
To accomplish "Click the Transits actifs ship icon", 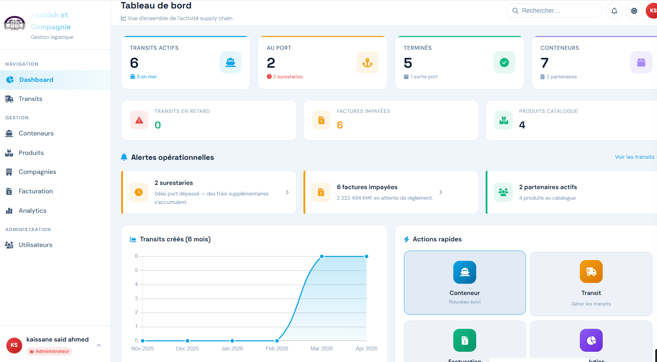I will (x=231, y=62).
